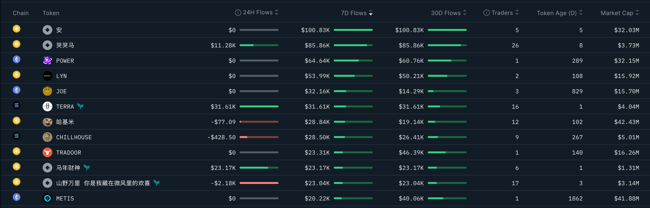The height and width of the screenshot is (208, 650).
Task: Sort table by 30D Flows column
Action: point(465,12)
